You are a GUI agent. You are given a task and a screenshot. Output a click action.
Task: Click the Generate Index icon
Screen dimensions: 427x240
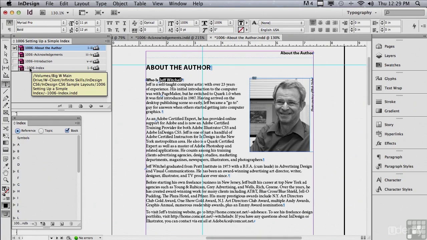52,224
